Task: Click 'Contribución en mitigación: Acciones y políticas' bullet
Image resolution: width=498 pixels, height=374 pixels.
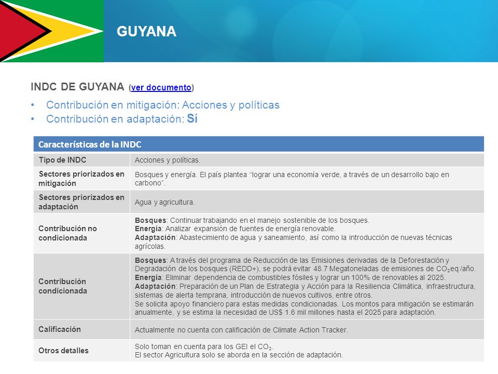Action: (163, 105)
